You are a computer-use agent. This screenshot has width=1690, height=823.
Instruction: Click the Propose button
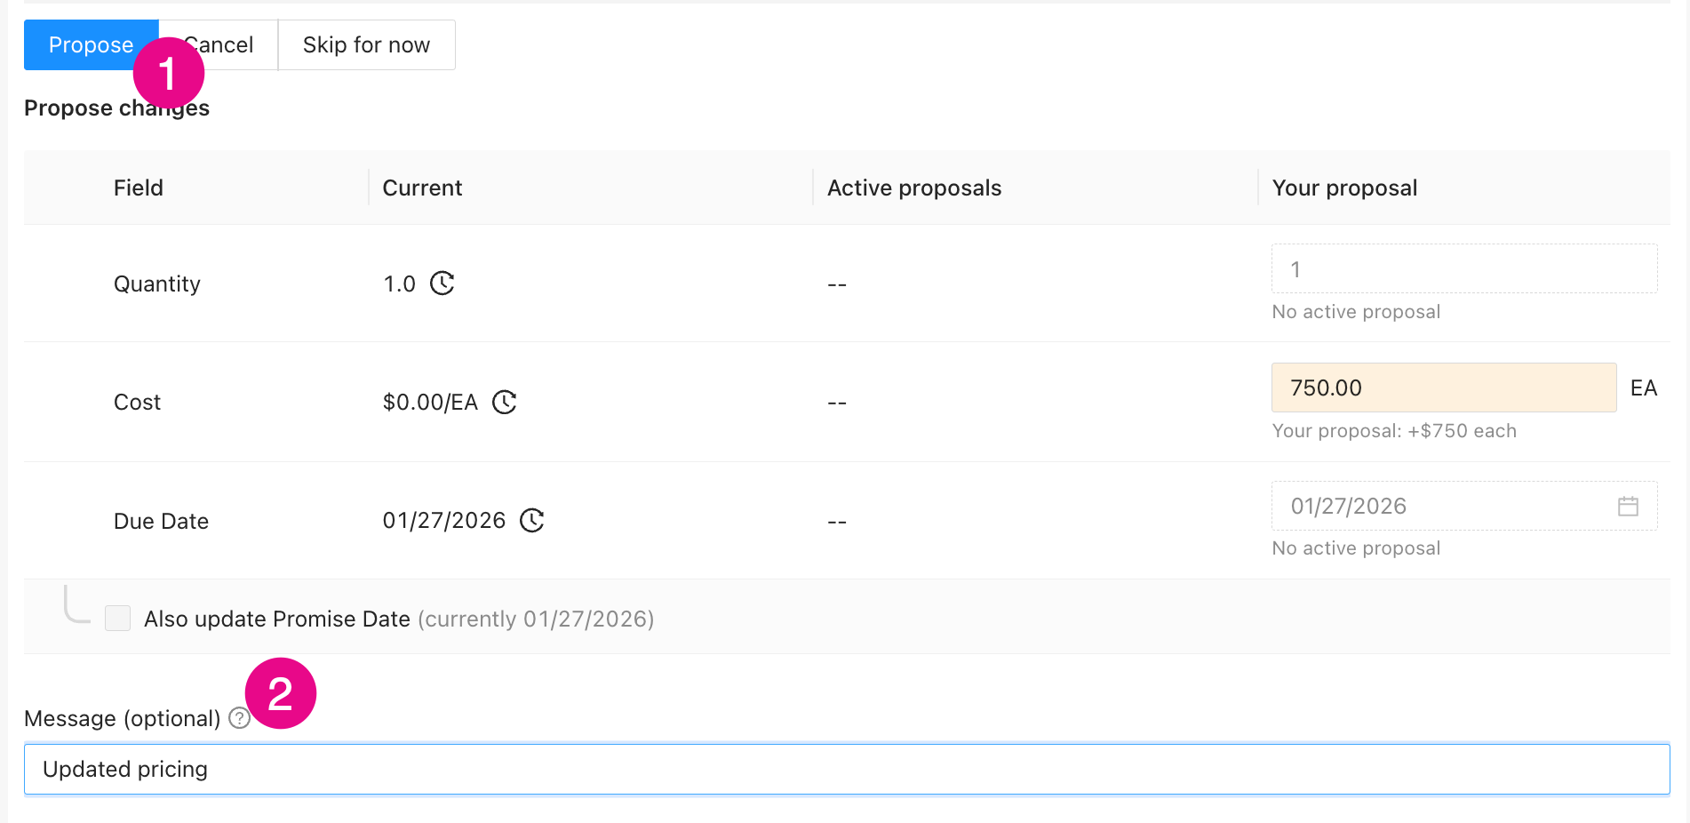click(x=91, y=44)
